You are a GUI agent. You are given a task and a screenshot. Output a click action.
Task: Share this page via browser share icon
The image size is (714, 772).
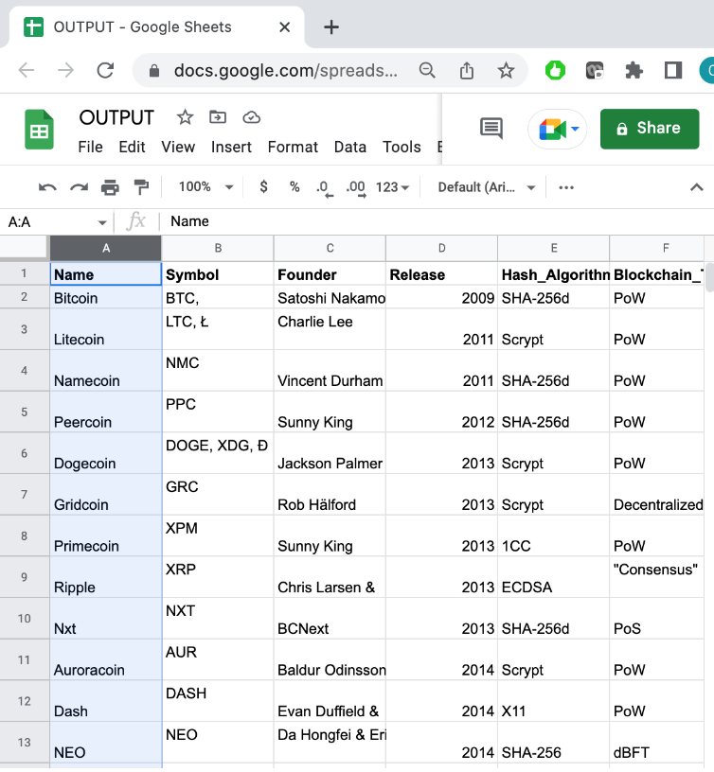click(x=467, y=71)
